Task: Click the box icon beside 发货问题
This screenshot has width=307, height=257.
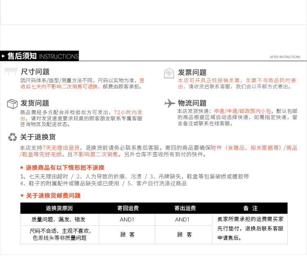Action: pyautogui.click(x=12, y=104)
